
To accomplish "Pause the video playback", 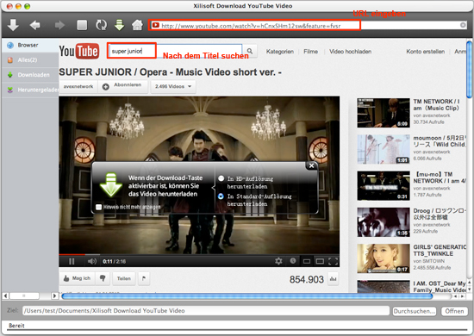I will [x=72, y=261].
